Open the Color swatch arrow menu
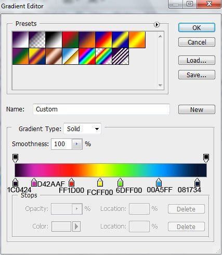222x255 pixels. coord(76,226)
